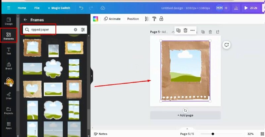Toggle the lock icon in toolbar
The width and height of the screenshot is (265, 137).
pos(161,19)
